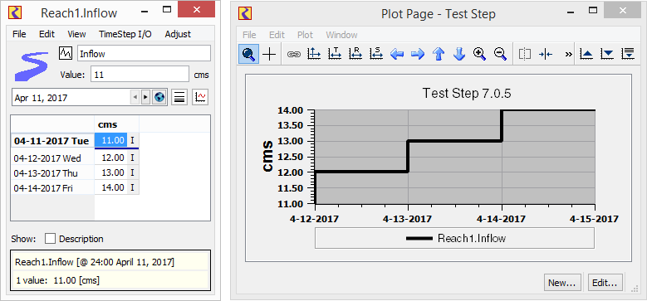Toggle the list view icon beside globe

(179, 98)
